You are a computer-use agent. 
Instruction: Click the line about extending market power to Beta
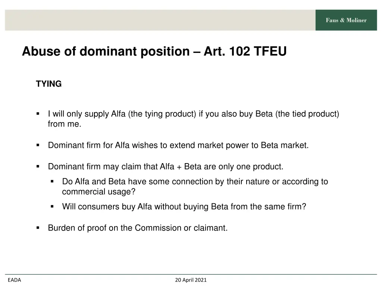(x=178, y=145)
